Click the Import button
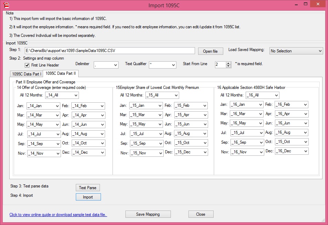The image size is (328, 225). tap(88, 197)
